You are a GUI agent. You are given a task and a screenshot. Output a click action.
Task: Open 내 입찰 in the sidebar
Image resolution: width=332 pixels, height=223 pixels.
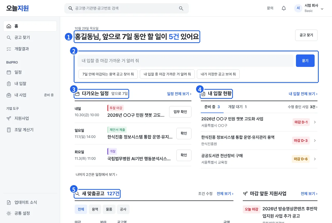(30, 84)
